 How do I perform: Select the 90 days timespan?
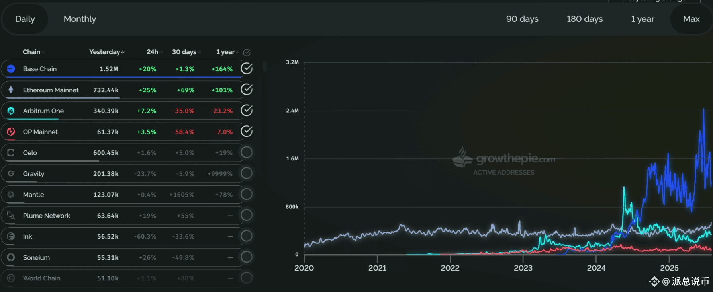(x=522, y=19)
